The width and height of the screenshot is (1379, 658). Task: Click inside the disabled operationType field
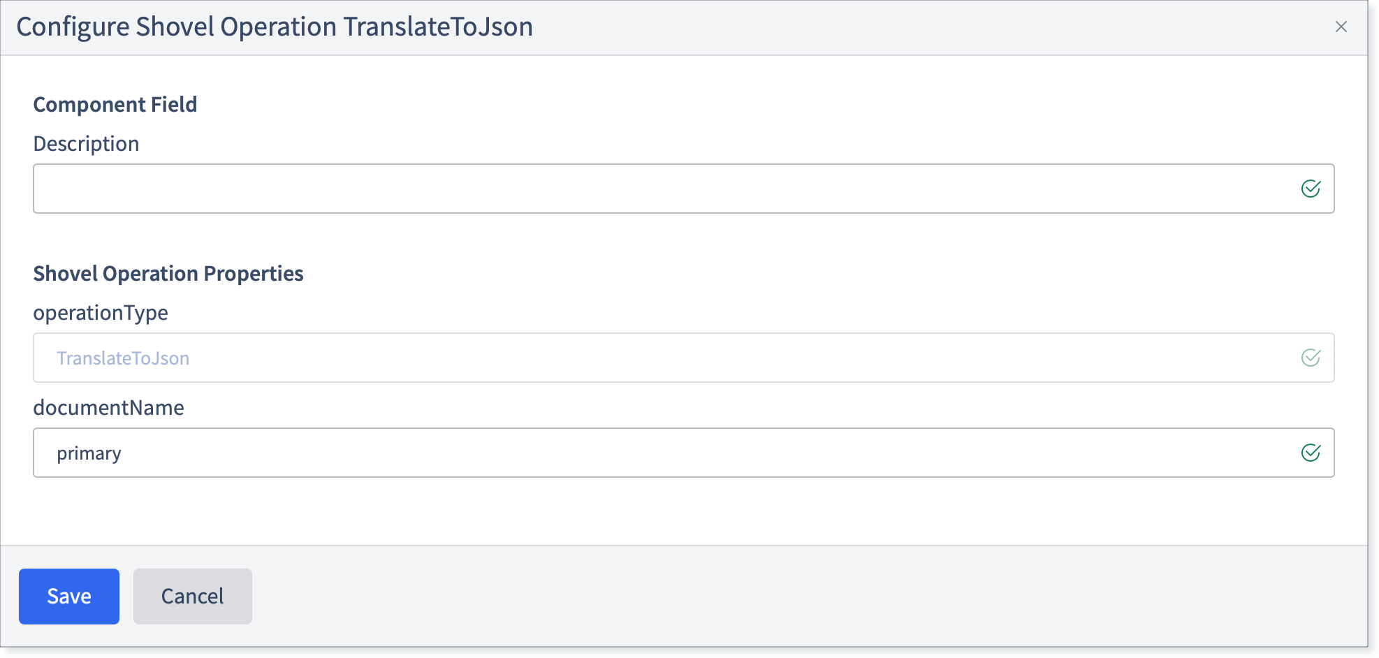tap(683, 358)
